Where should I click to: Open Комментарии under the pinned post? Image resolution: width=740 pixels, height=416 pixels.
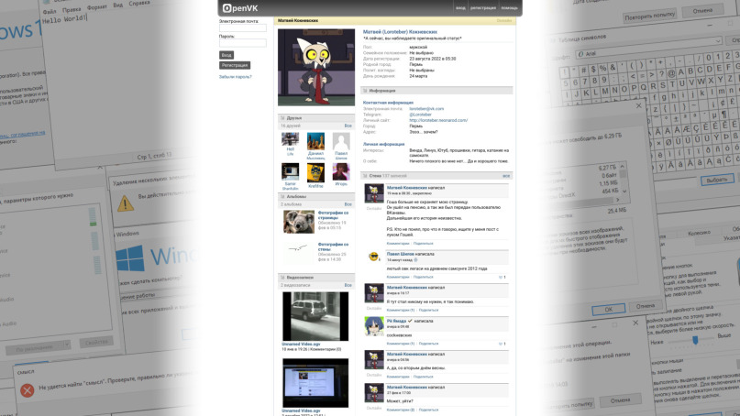point(398,244)
